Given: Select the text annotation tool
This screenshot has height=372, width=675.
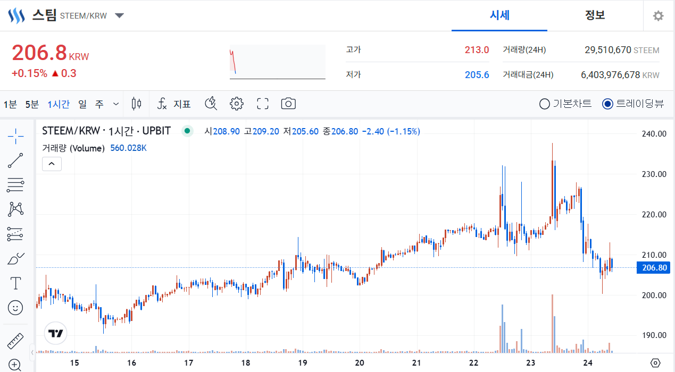Looking at the screenshot, I should pyautogui.click(x=15, y=283).
